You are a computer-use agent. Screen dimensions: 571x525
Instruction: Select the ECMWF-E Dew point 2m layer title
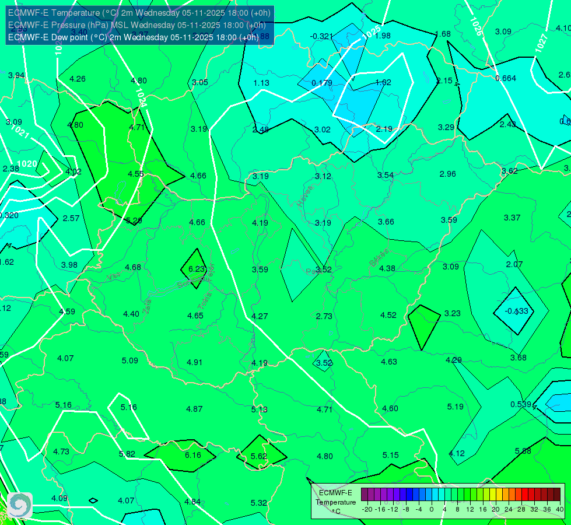pos(134,37)
